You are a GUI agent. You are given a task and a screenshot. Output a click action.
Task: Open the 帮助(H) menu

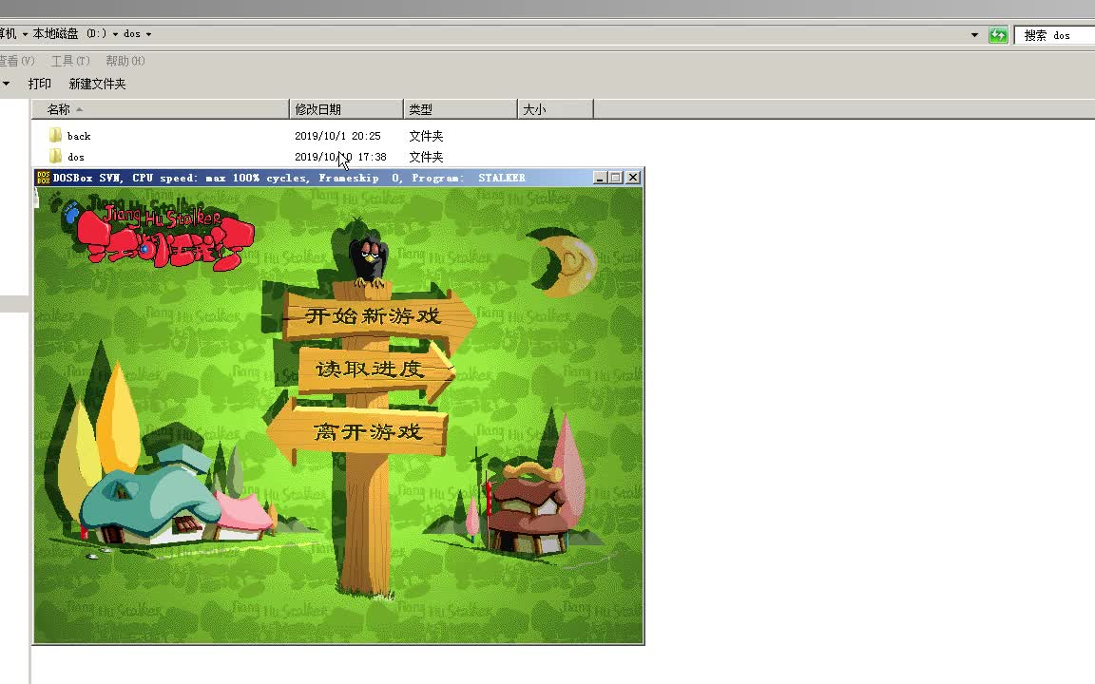click(x=125, y=61)
